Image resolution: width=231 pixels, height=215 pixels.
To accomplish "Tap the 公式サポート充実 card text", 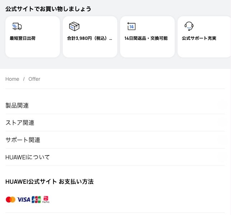I will [x=199, y=38].
